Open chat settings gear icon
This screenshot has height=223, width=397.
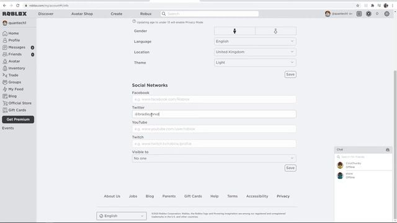(x=388, y=150)
